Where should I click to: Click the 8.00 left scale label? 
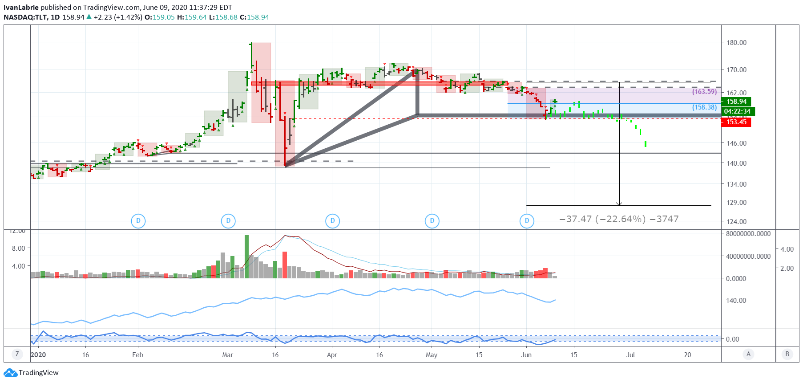[x=18, y=249]
